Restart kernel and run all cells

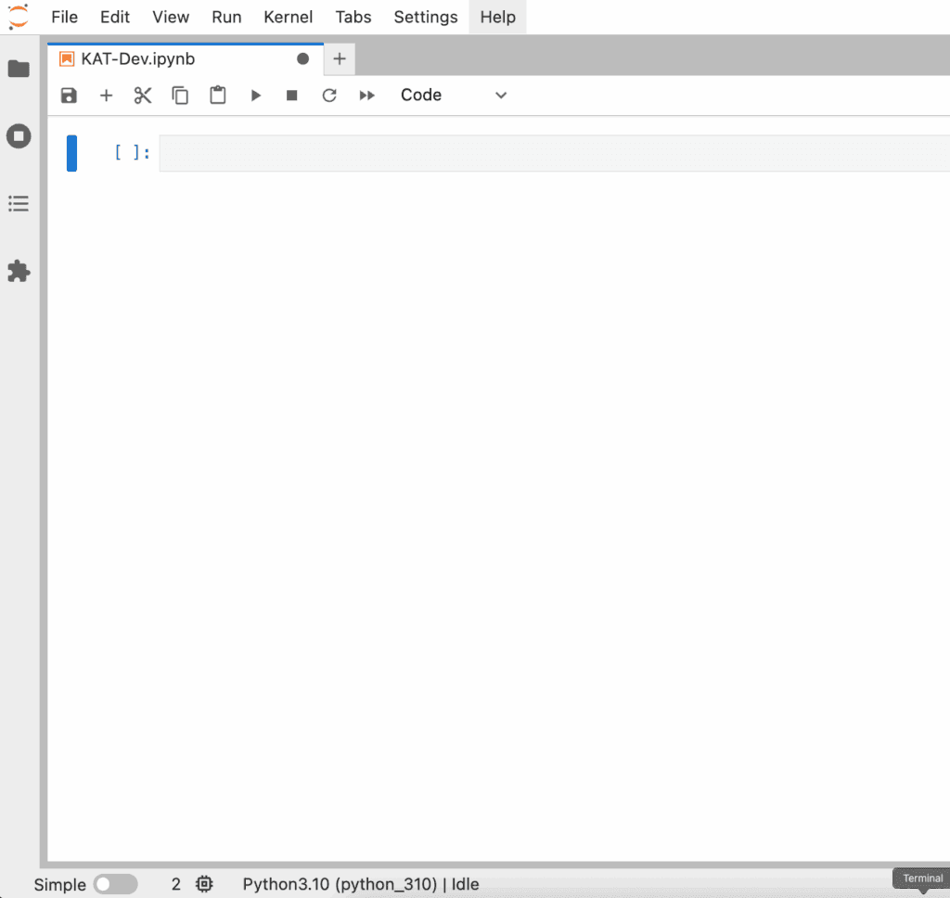click(x=367, y=96)
